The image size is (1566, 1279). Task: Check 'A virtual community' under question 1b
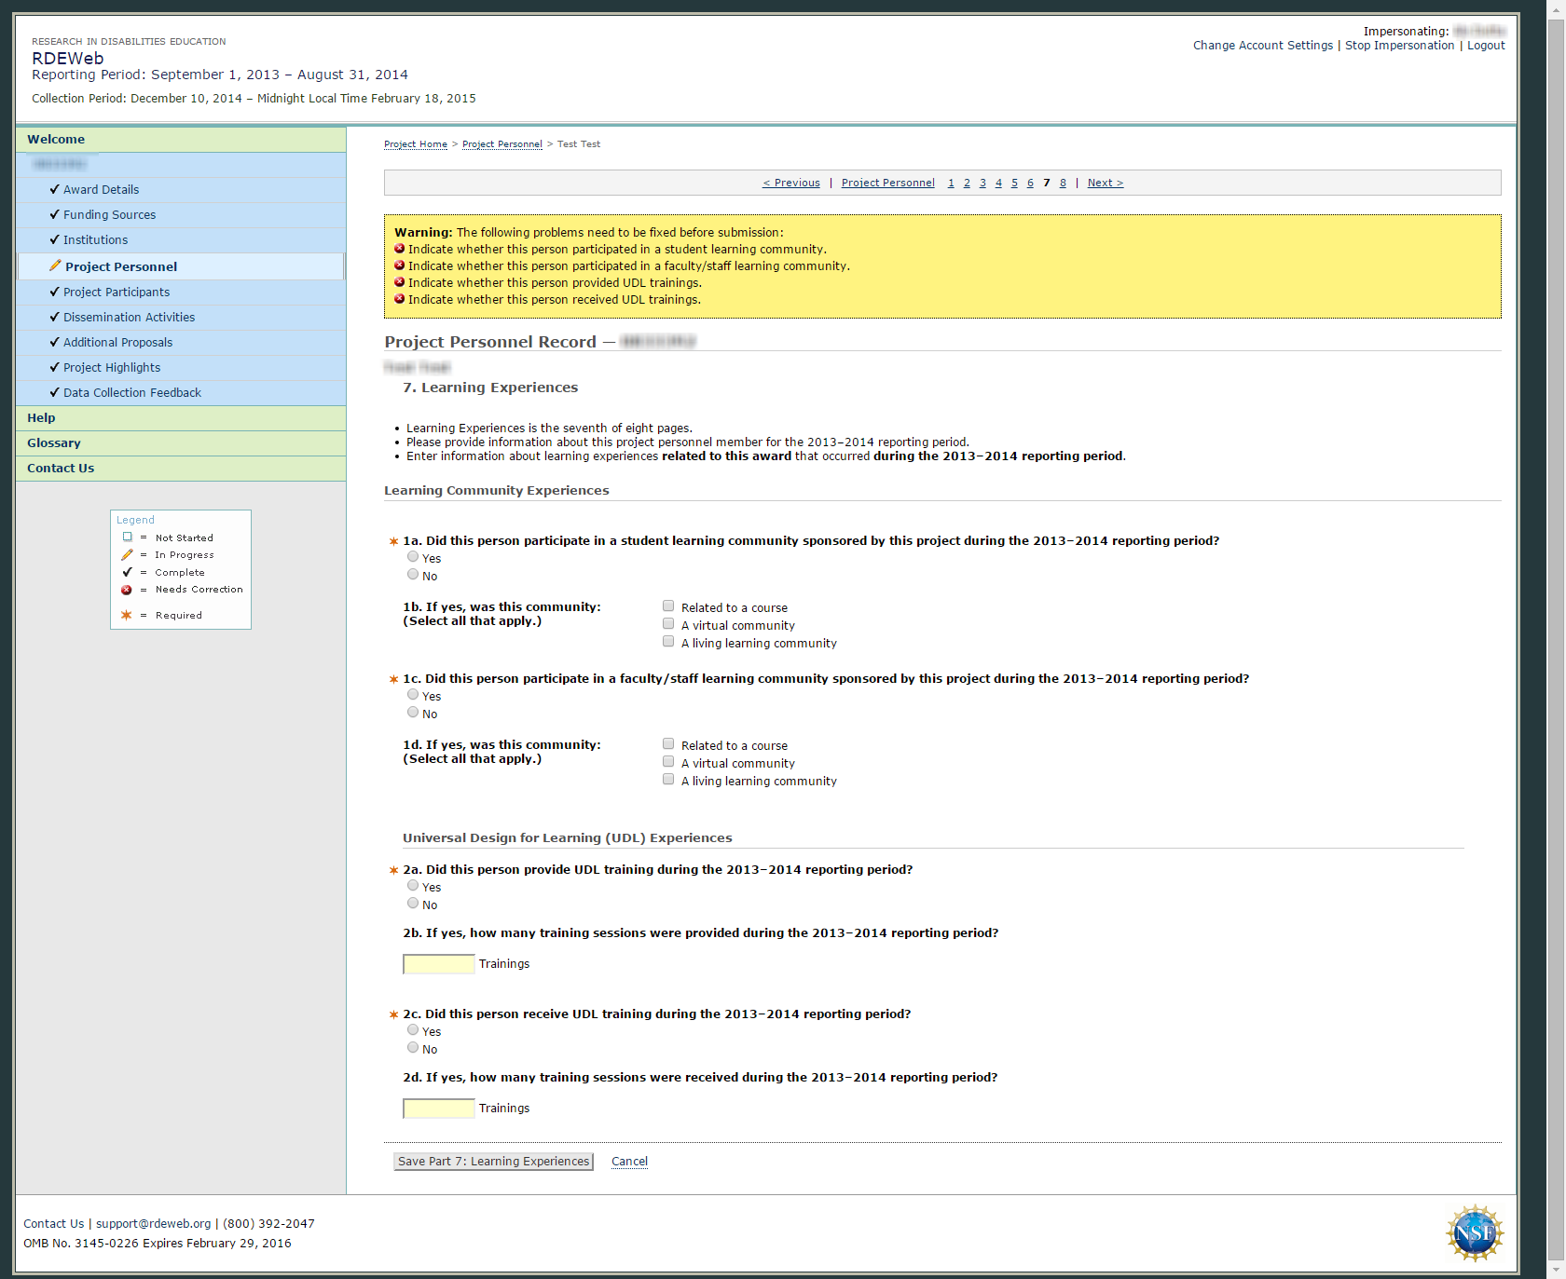coord(668,624)
